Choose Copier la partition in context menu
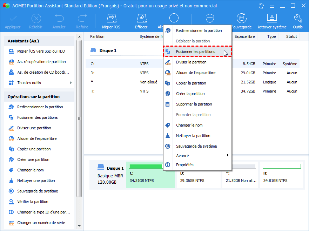 pos(197,83)
